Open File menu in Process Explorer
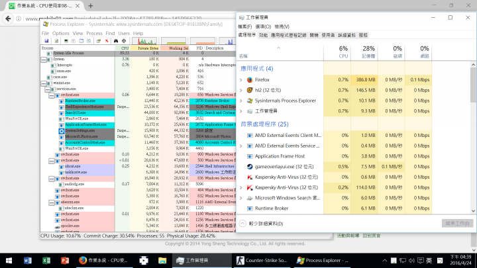 45,33
